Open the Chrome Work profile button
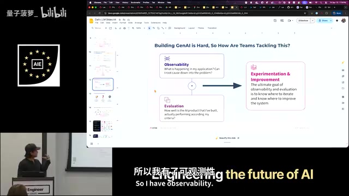Image resolution: width=349 pixels, height=196 pixels. [x=337, y=13]
